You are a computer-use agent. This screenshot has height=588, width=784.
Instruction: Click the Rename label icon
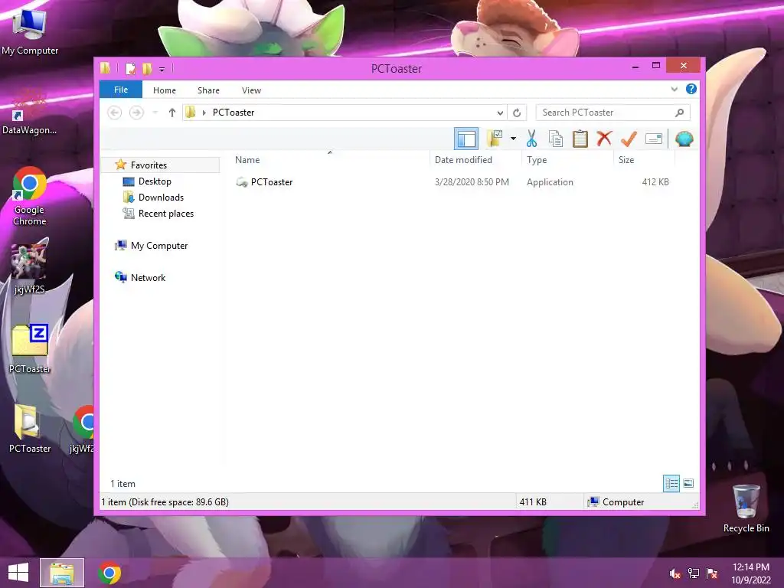click(x=654, y=139)
